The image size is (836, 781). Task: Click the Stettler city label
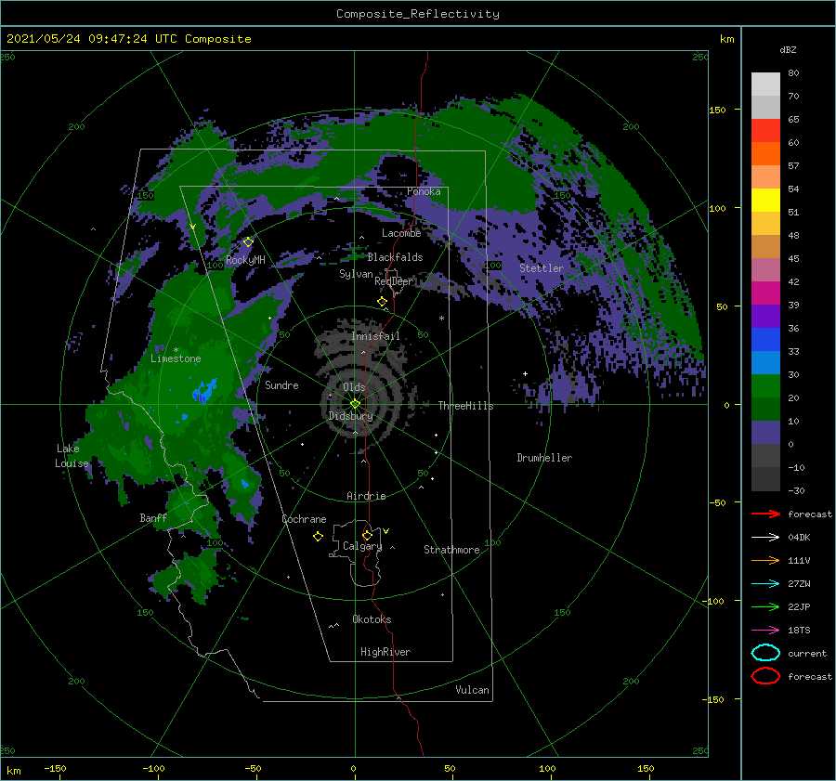coord(542,268)
